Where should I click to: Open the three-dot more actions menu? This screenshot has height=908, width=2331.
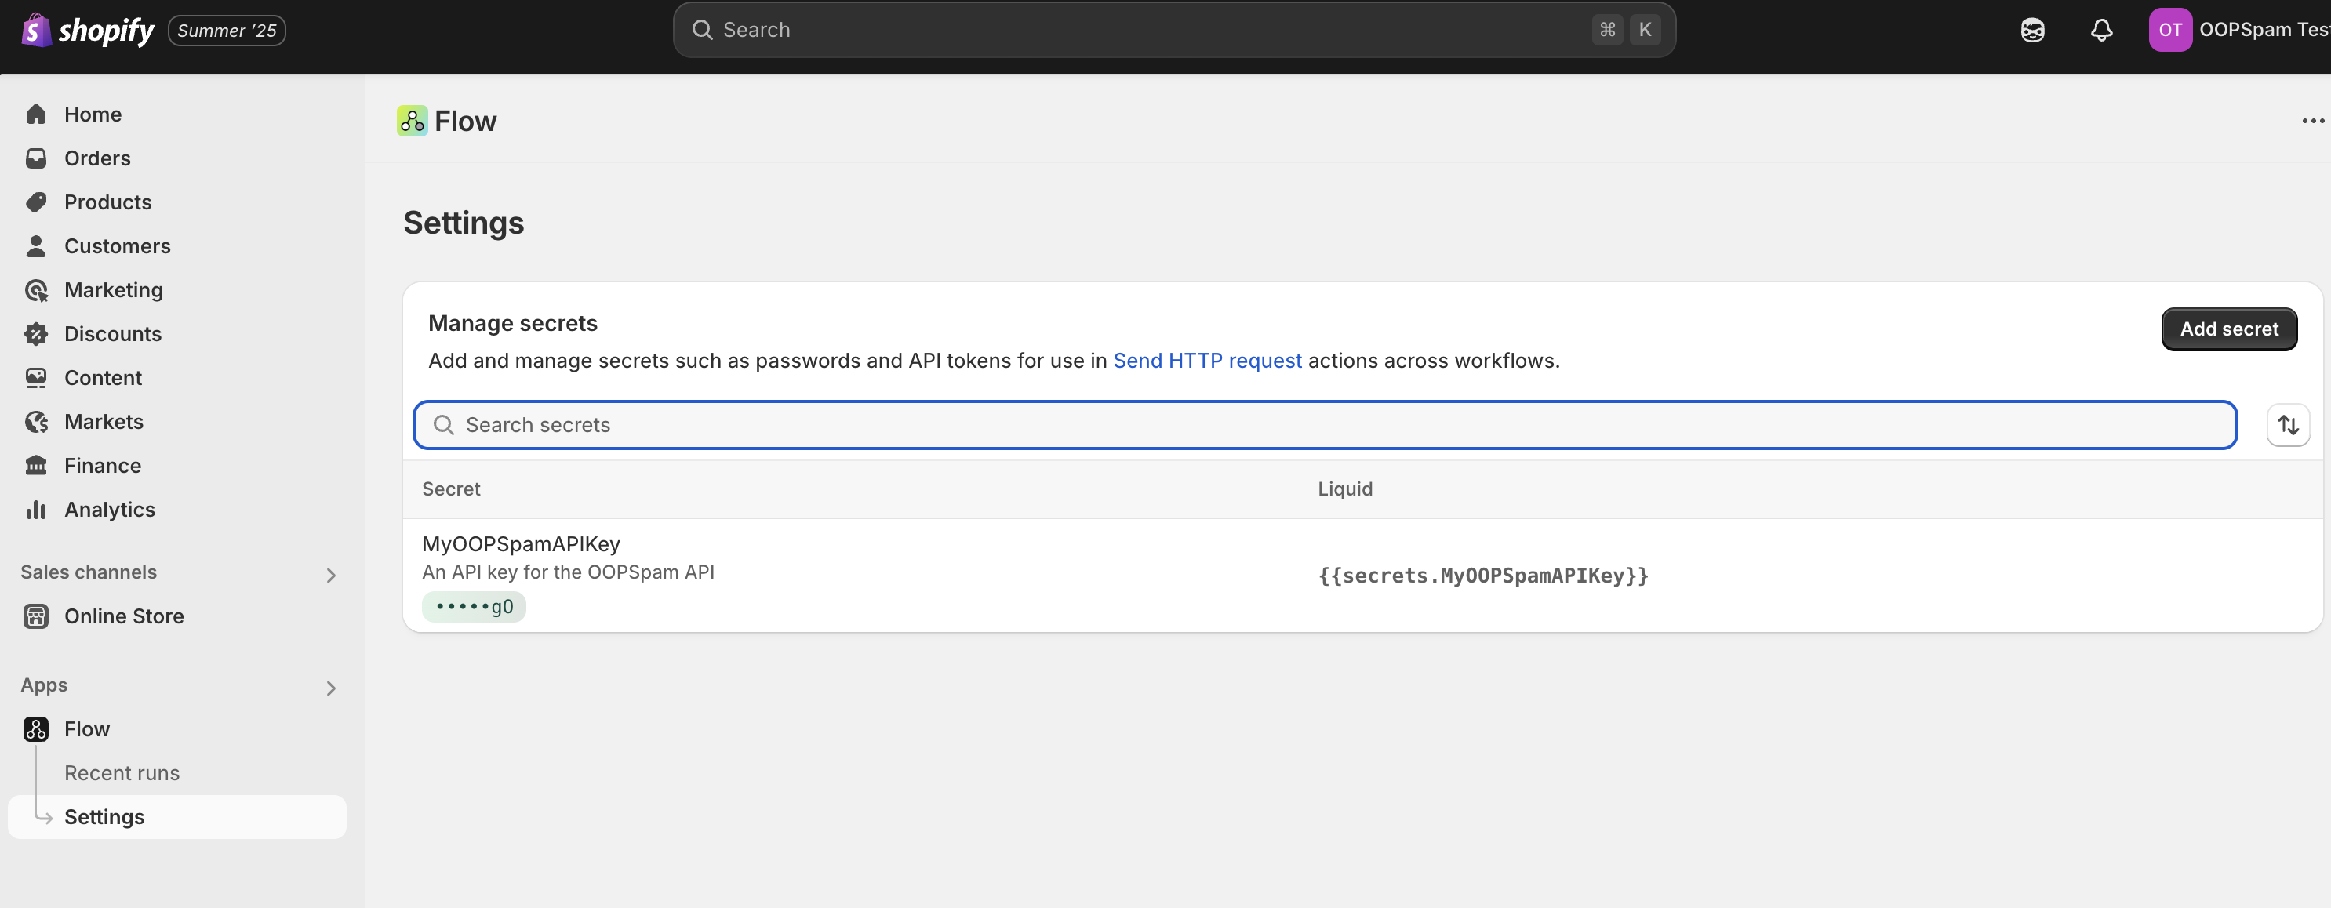click(2312, 122)
